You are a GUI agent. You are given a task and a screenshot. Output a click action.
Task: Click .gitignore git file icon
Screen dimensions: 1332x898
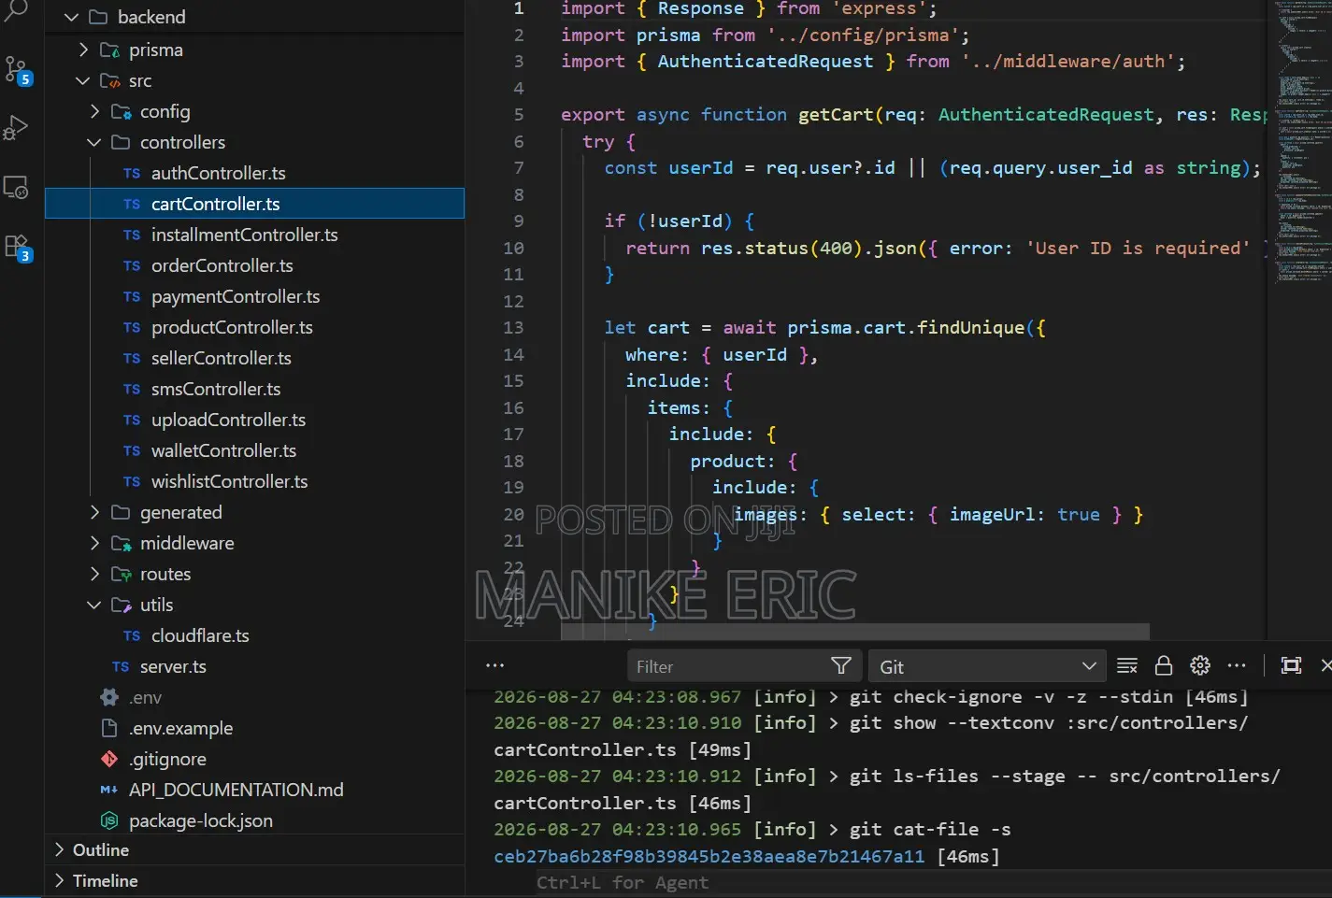109,759
